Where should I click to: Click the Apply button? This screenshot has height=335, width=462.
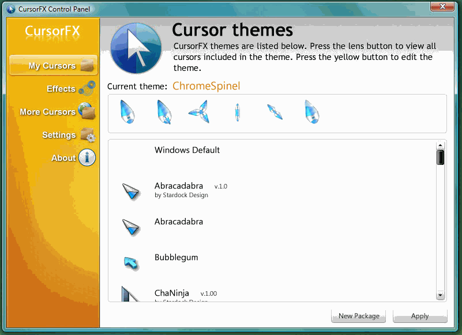[x=420, y=316]
